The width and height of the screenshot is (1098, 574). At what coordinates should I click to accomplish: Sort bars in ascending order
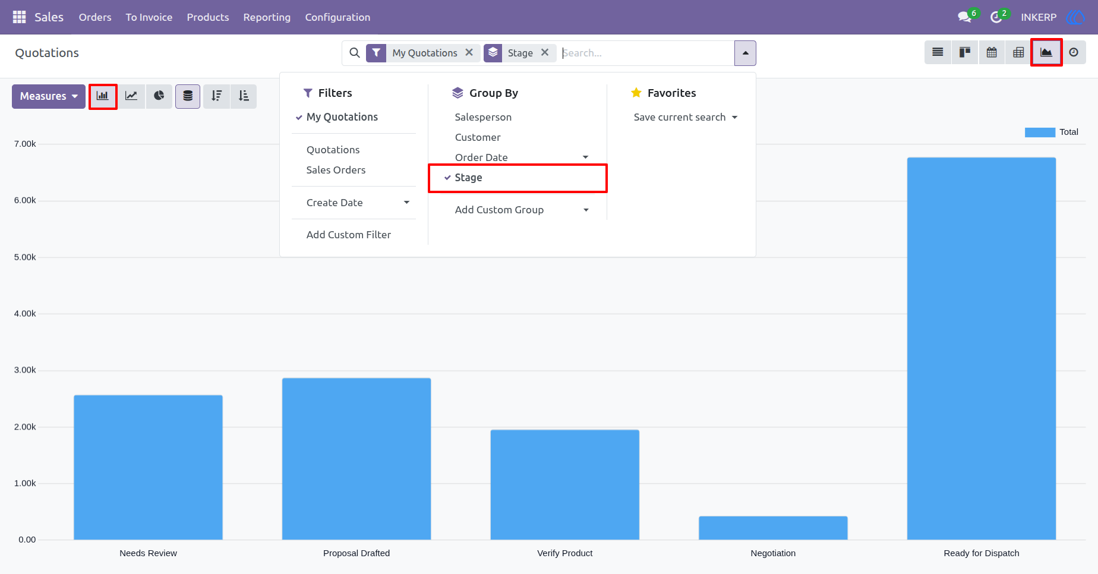pos(244,96)
